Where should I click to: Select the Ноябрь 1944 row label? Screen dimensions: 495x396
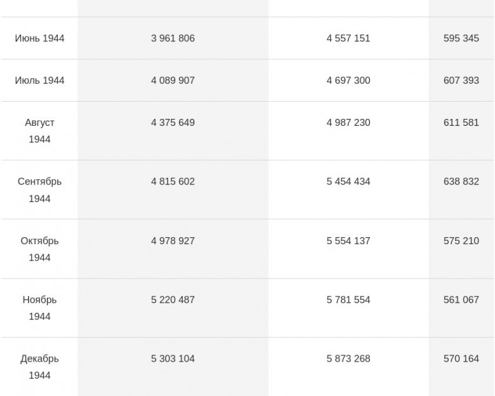point(39,308)
